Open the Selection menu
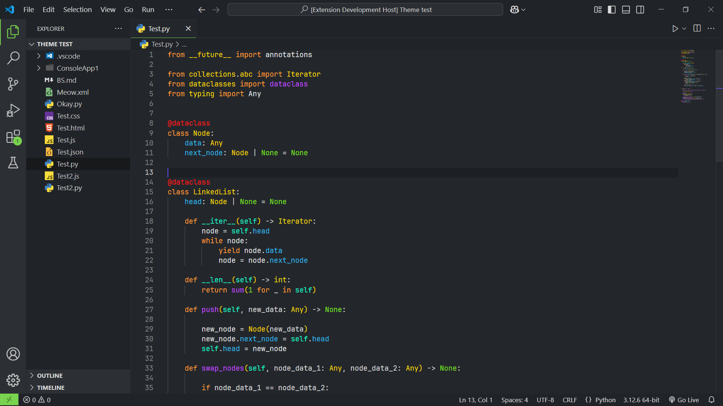The height and width of the screenshot is (406, 723). click(77, 10)
